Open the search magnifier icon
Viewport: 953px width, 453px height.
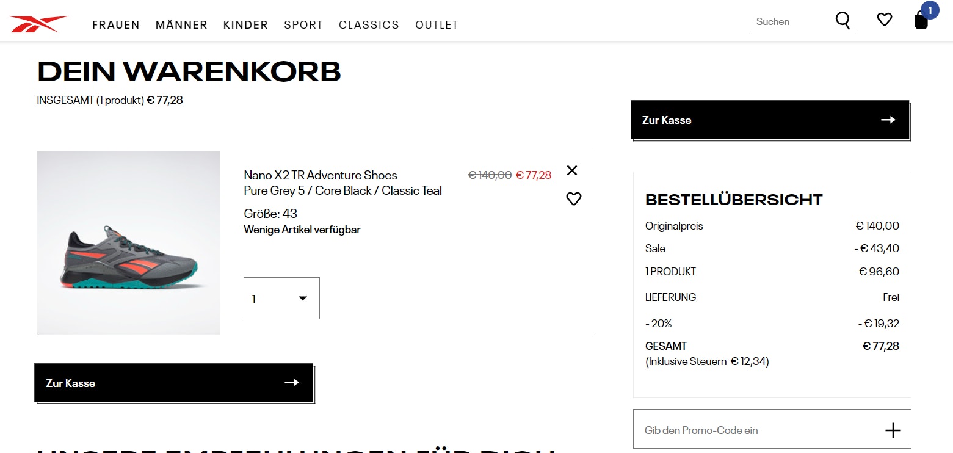(843, 20)
